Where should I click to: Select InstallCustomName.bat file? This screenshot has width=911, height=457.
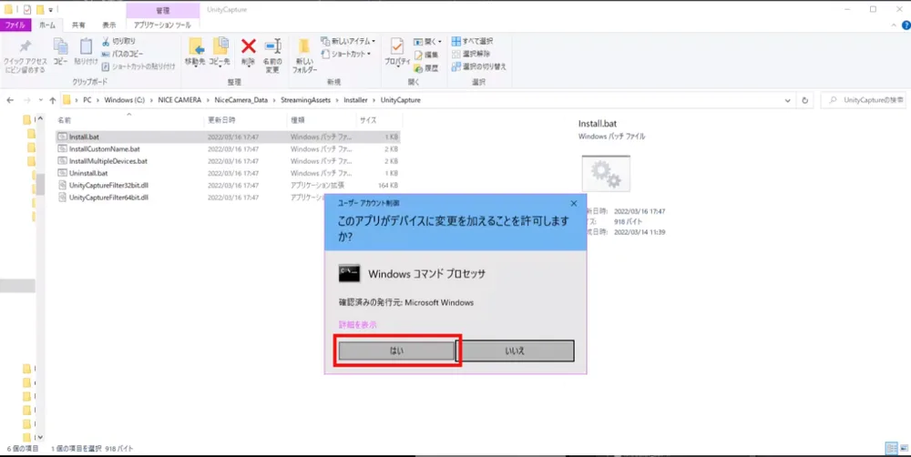228,149
